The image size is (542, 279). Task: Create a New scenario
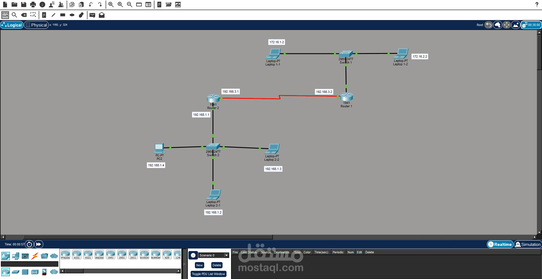coord(199,265)
